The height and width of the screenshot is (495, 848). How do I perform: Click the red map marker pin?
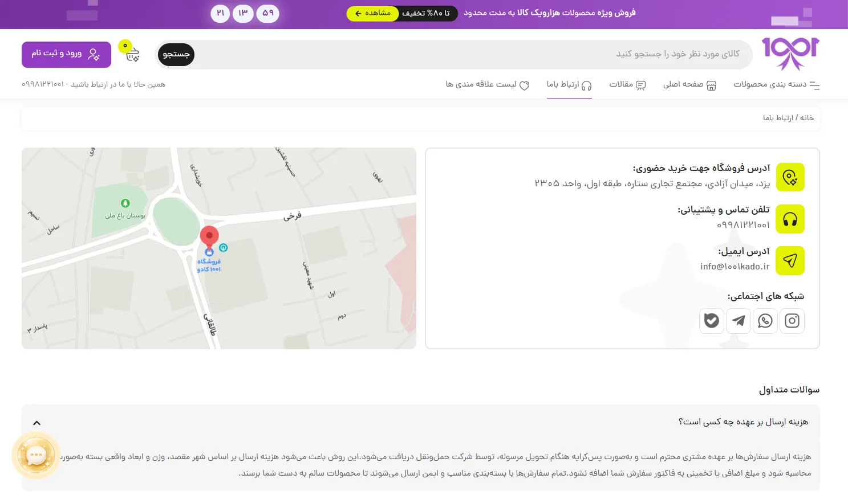[209, 237]
